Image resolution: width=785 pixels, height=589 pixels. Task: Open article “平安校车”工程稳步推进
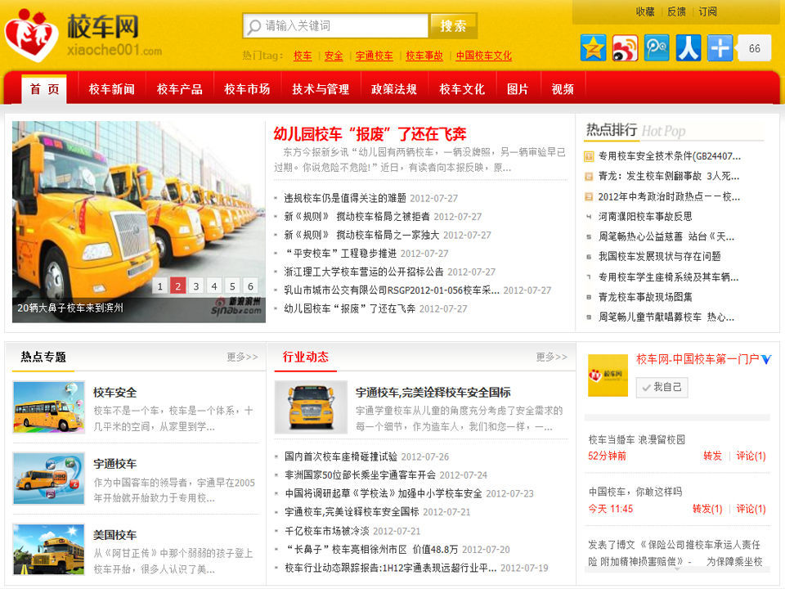pyautogui.click(x=340, y=254)
